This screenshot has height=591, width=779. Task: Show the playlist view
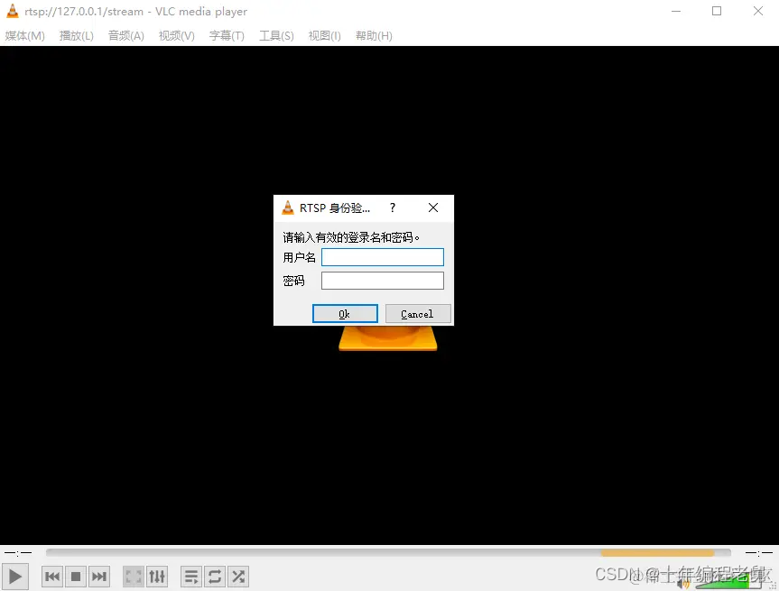tap(191, 576)
